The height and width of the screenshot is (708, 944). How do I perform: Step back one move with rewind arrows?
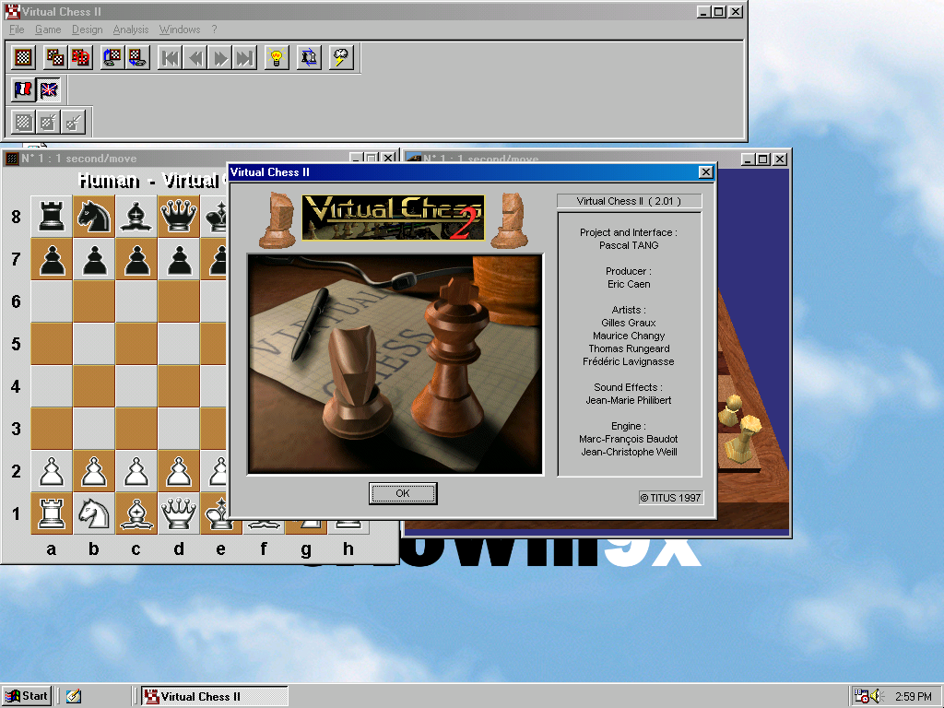coord(195,57)
